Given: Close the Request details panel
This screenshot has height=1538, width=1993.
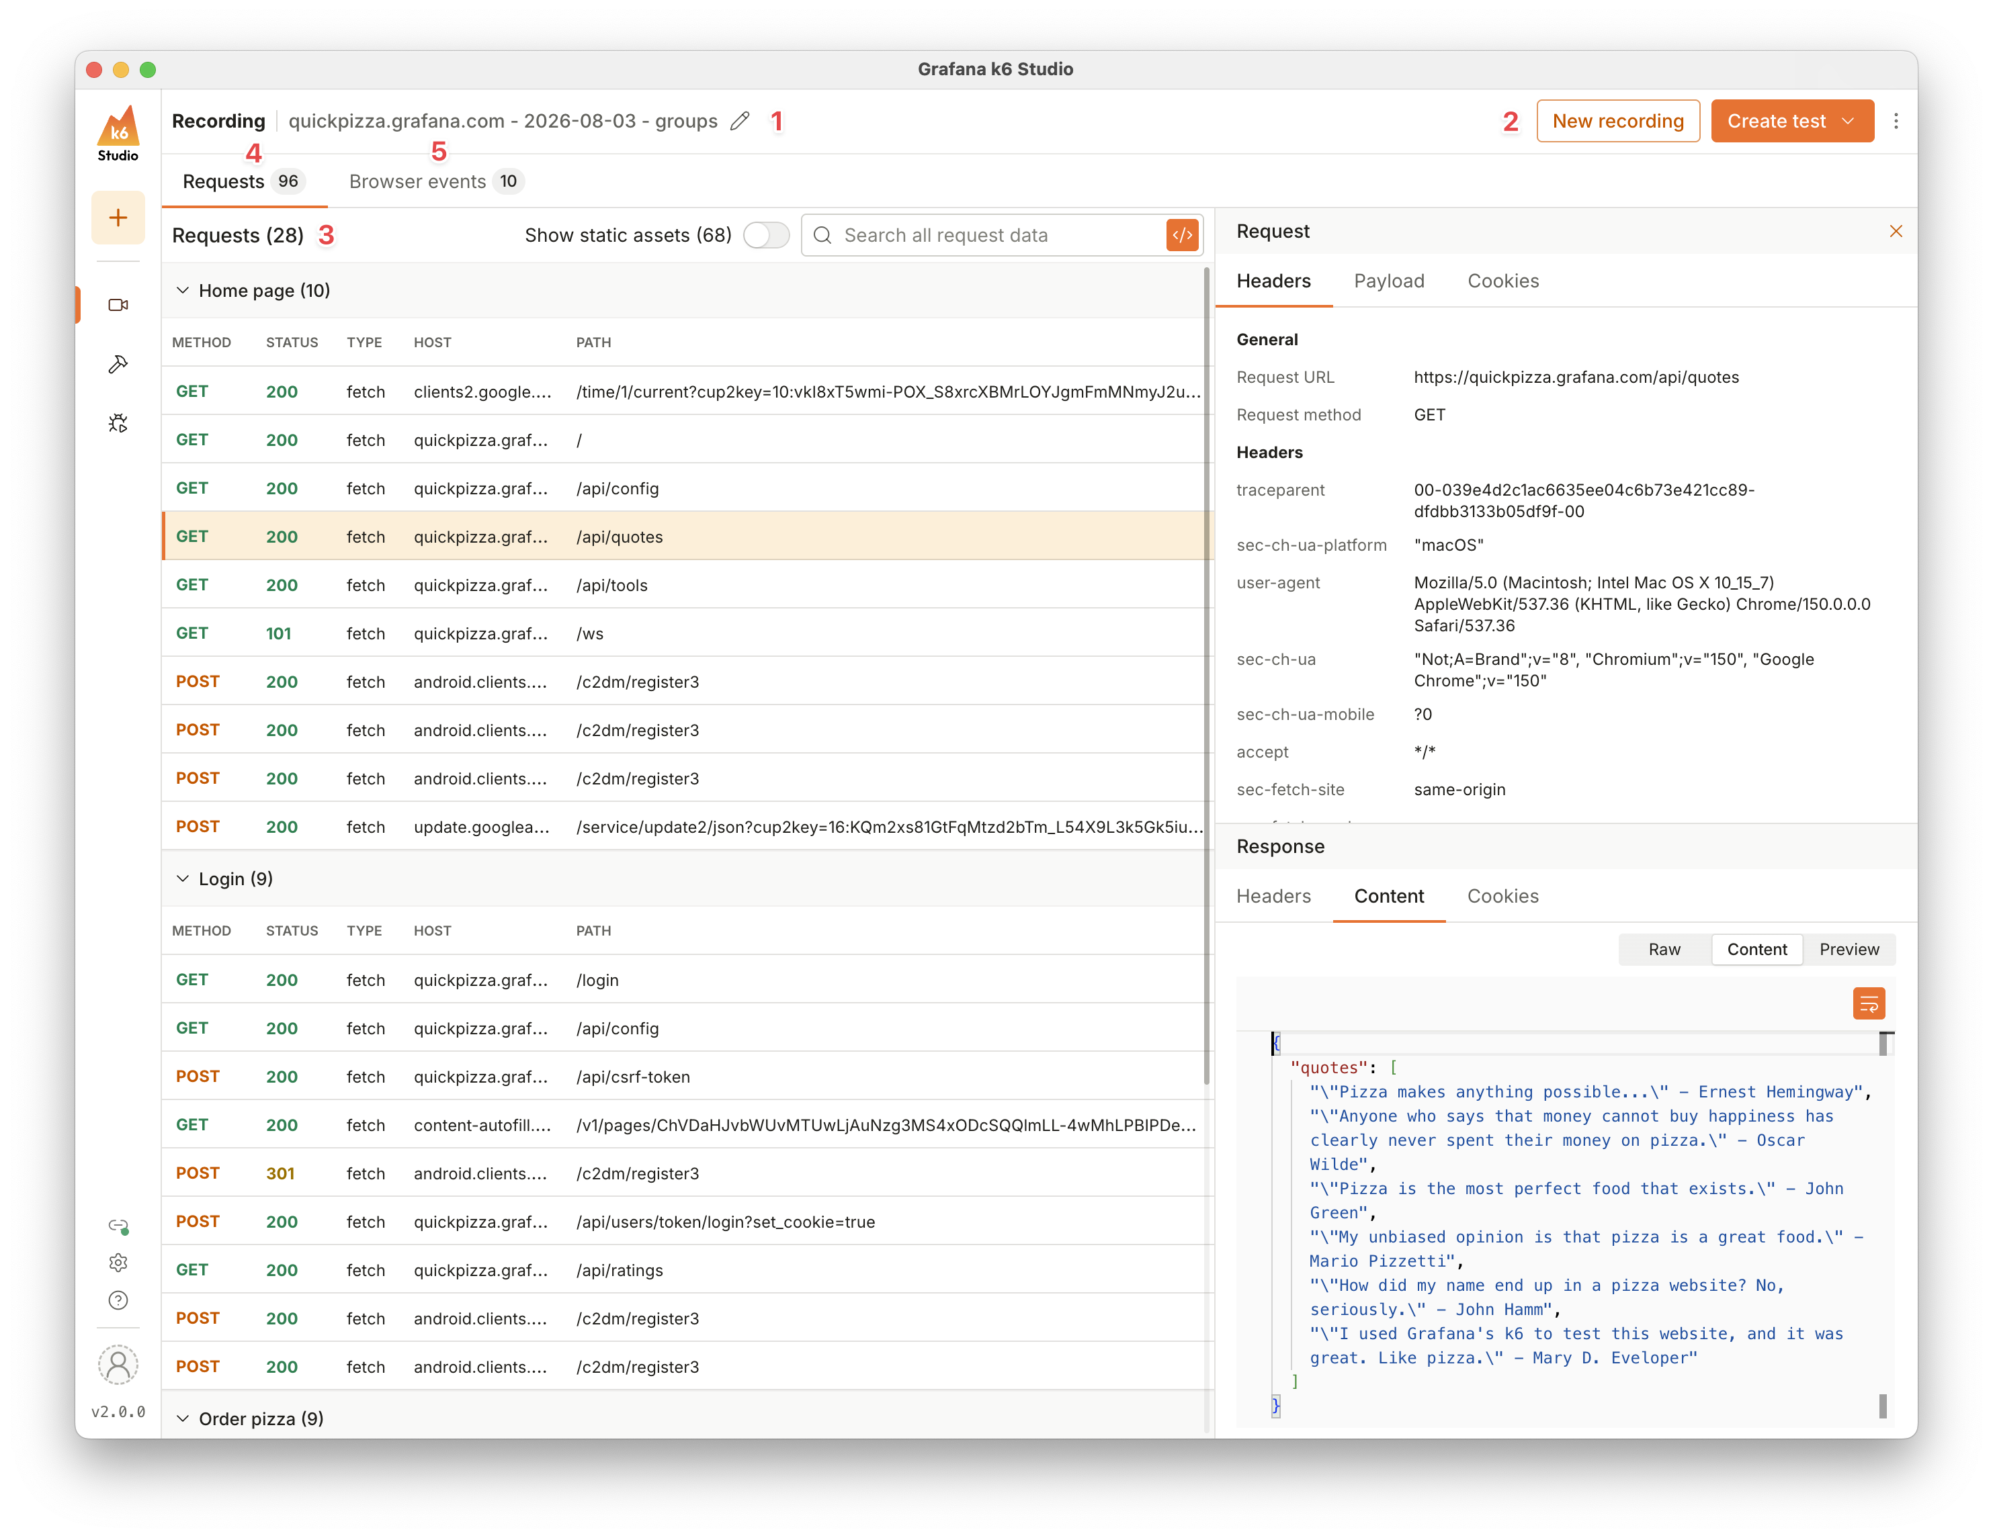Looking at the screenshot, I should pyautogui.click(x=1896, y=232).
